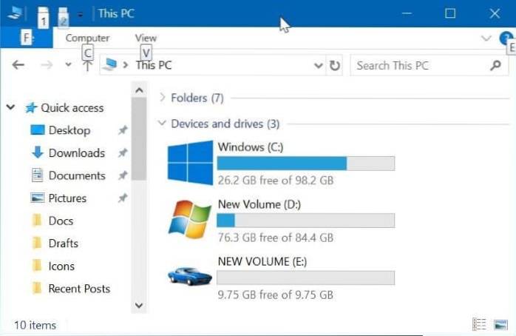Screen dimensions: 516x336
Task: Click the NEW VOLUME (E:) usage bar
Action: (306, 278)
